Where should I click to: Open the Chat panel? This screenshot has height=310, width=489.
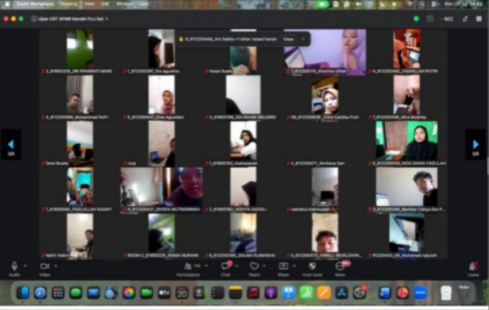click(225, 269)
